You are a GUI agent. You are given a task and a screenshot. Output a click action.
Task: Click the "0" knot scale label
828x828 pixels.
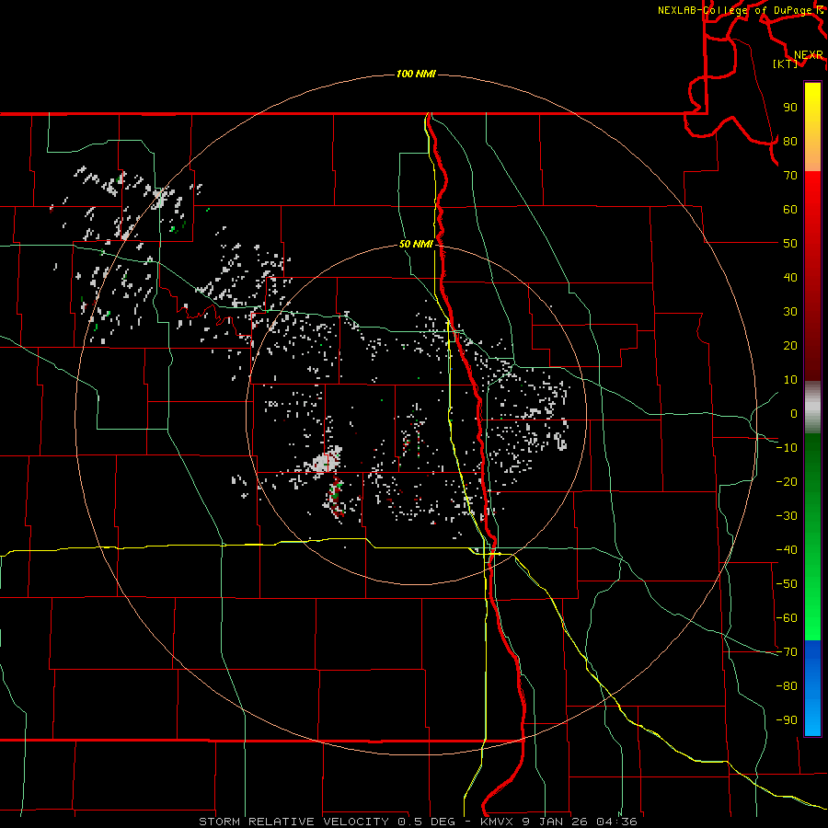click(x=794, y=413)
